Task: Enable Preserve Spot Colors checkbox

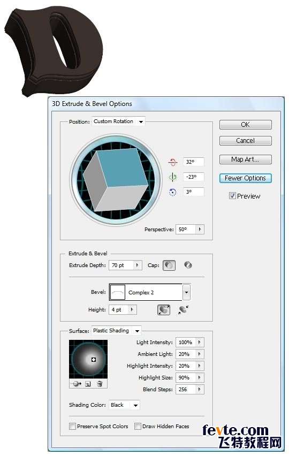Action: pyautogui.click(x=72, y=427)
